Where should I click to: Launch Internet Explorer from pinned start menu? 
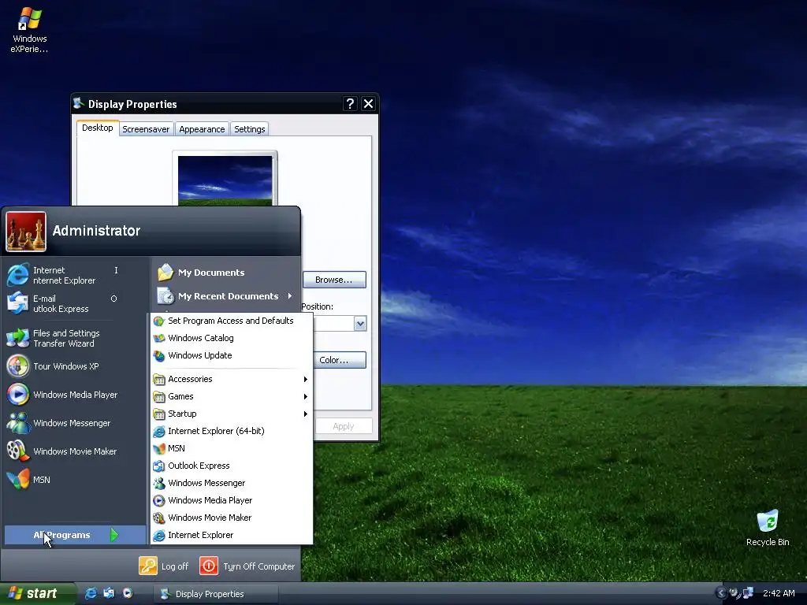pos(65,275)
